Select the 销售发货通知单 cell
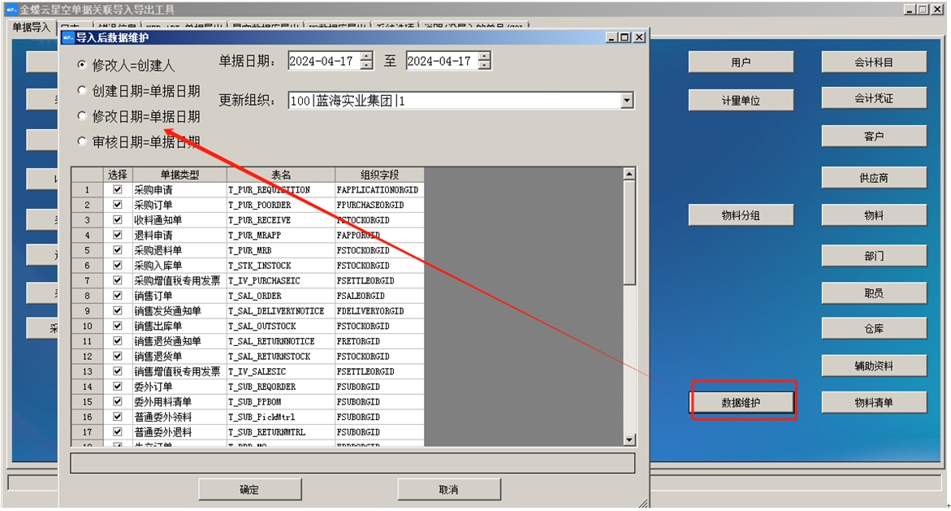 click(179, 310)
